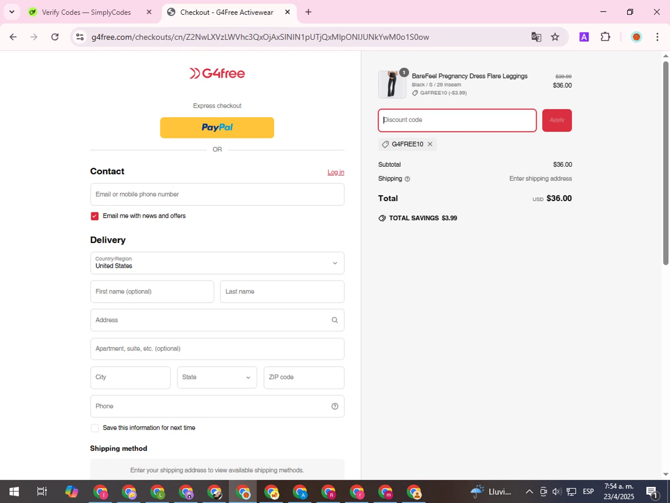Switch to the Verify Codes SimplyCodes tab
Image resolution: width=670 pixels, height=503 pixels.
pyautogui.click(x=87, y=12)
